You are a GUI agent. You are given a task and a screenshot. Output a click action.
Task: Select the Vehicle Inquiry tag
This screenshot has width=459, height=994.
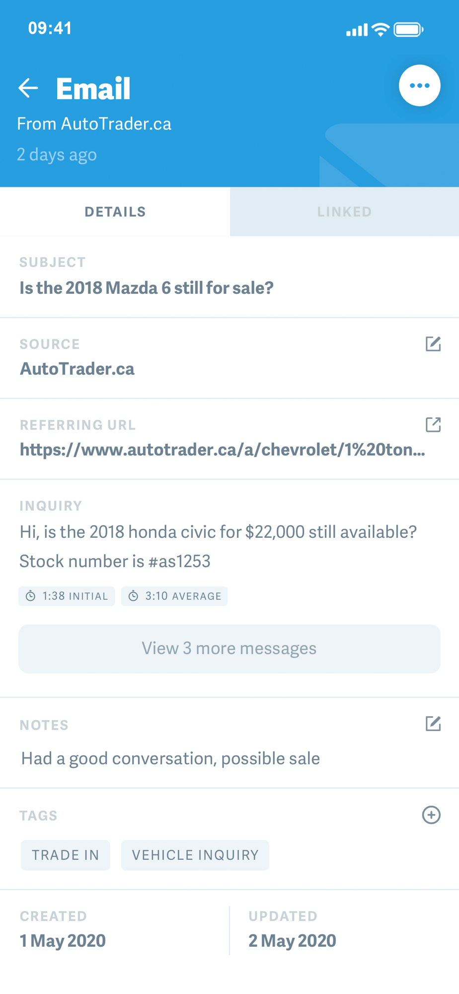click(195, 855)
